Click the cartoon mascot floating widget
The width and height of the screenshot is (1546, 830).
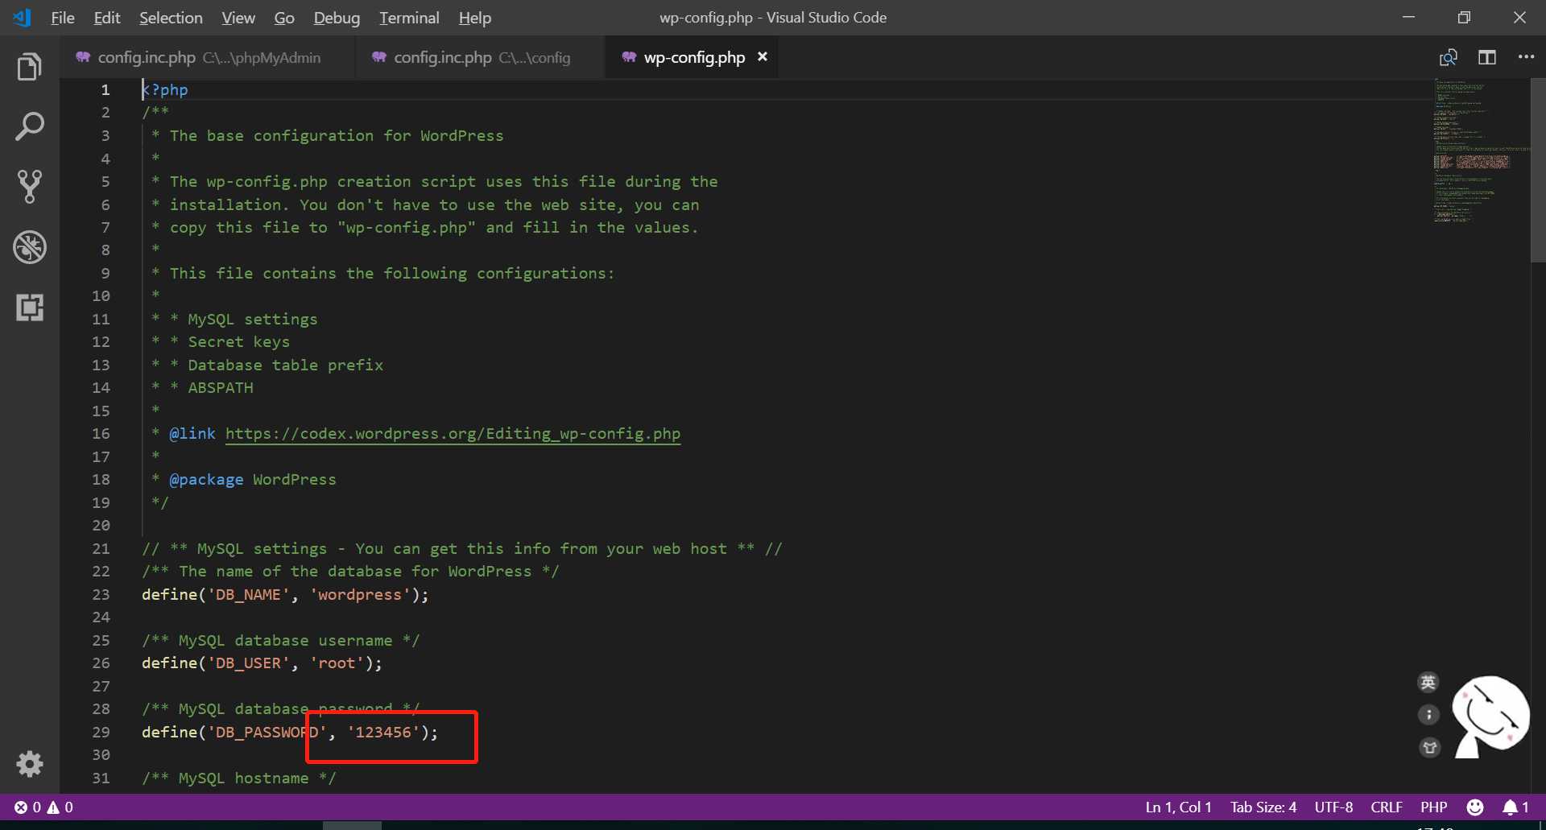1491,716
